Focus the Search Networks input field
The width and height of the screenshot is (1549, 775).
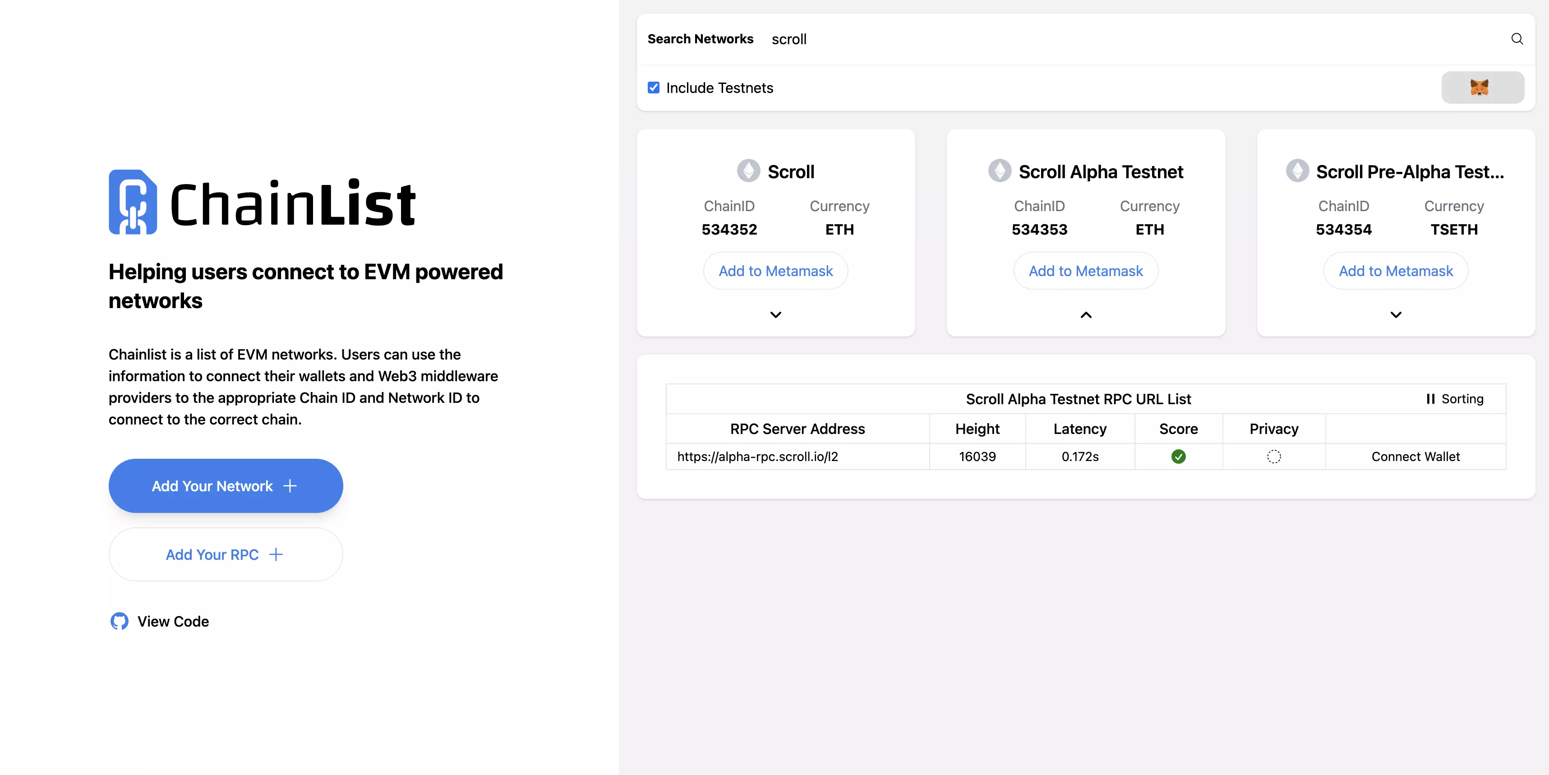pyautogui.click(x=1130, y=40)
